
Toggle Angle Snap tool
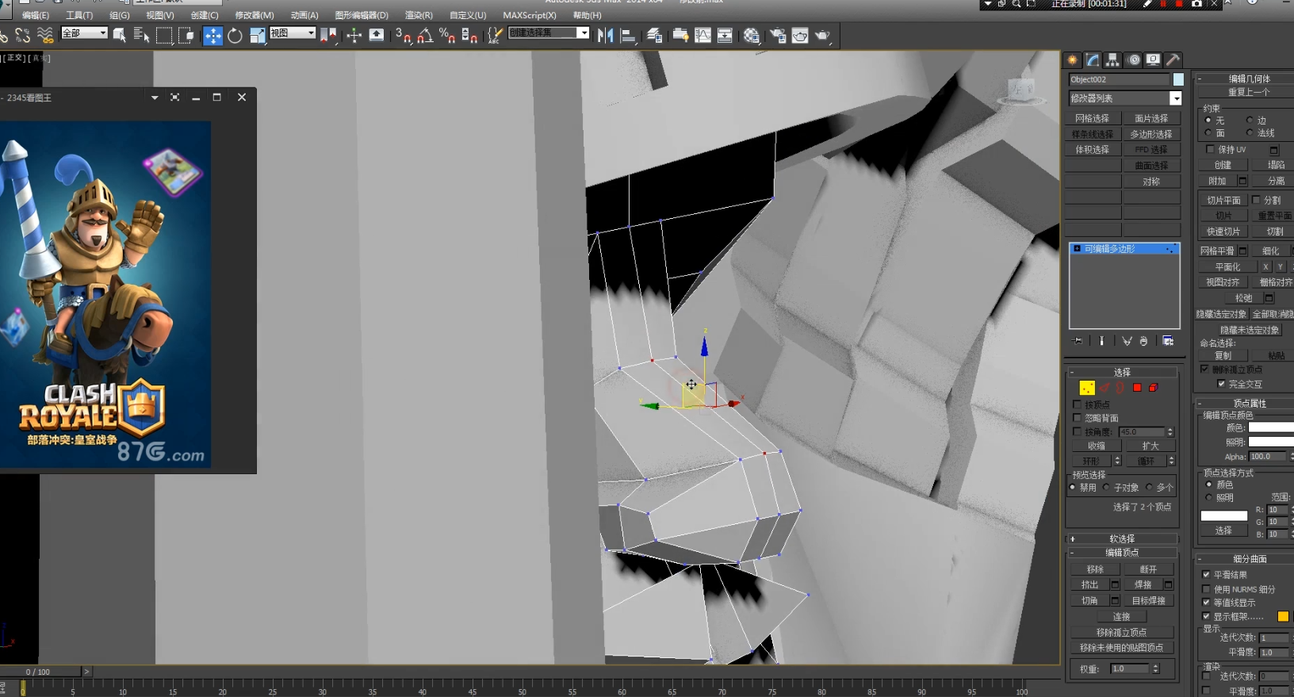coord(425,36)
